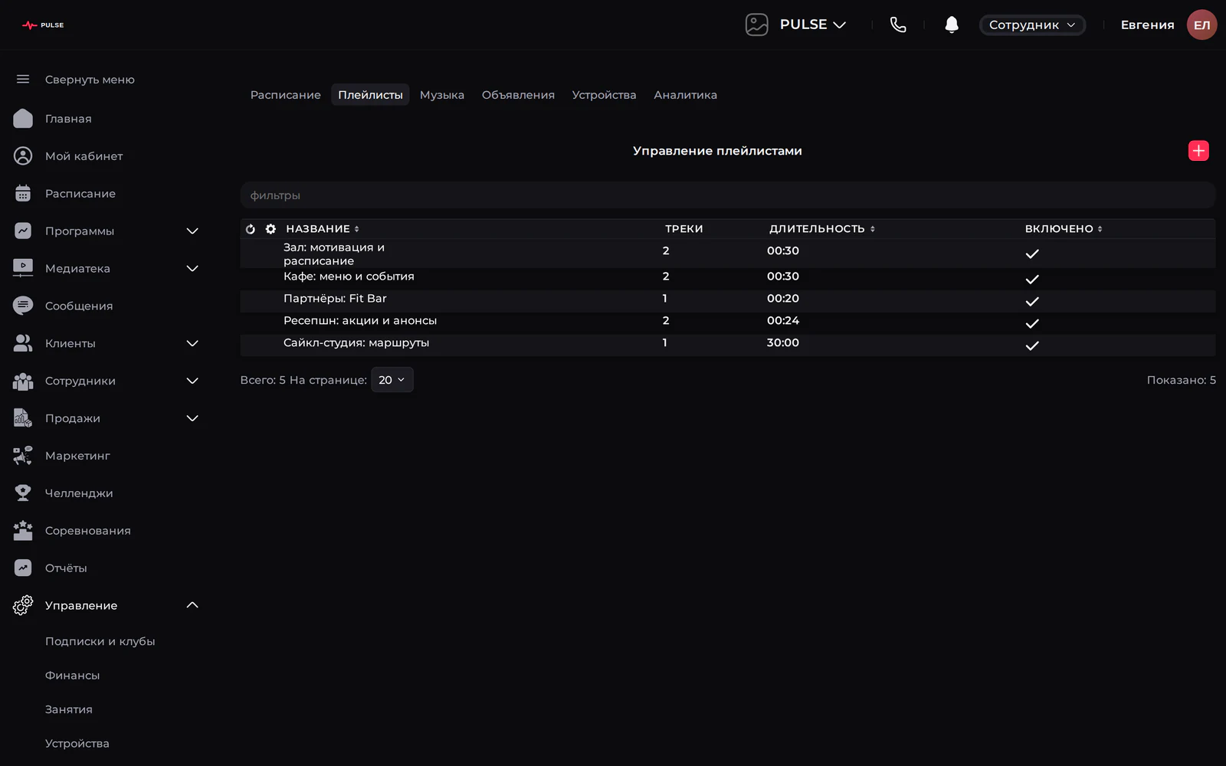Click the Отчёты chart icon
The width and height of the screenshot is (1226, 766).
click(x=23, y=568)
